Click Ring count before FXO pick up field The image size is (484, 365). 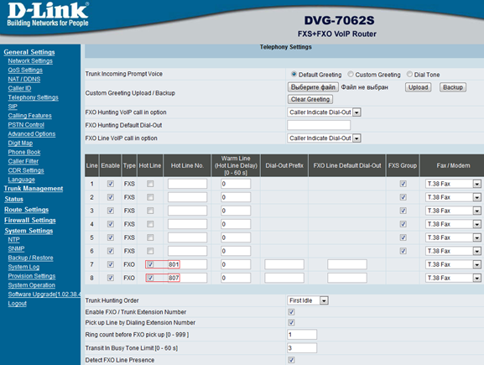coord(302,335)
